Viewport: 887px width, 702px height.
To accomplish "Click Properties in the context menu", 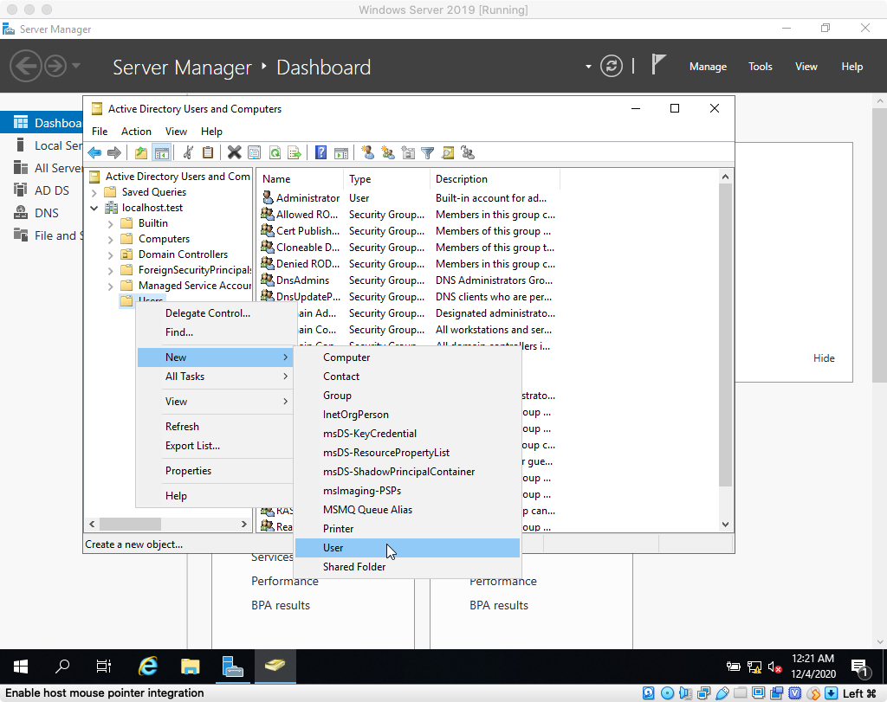I will pyautogui.click(x=215, y=471).
